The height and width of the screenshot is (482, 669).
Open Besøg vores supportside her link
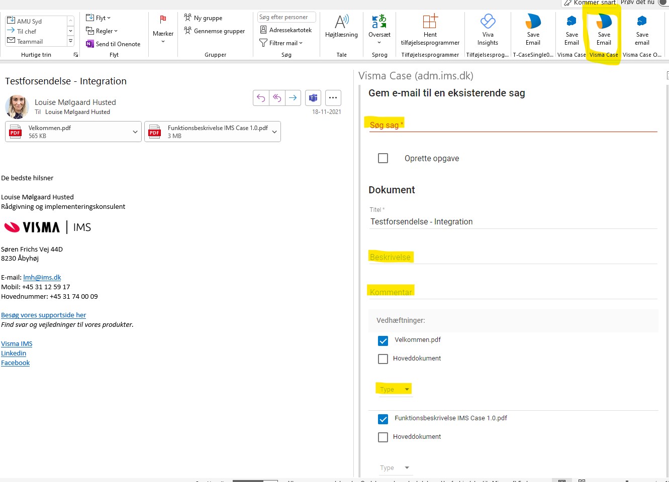44,315
